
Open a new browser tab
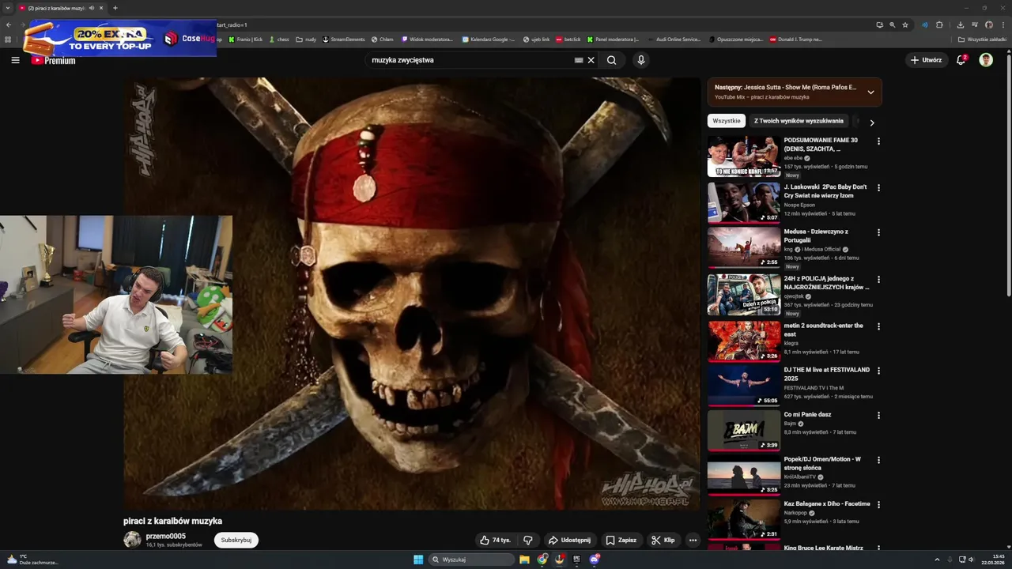tap(115, 8)
